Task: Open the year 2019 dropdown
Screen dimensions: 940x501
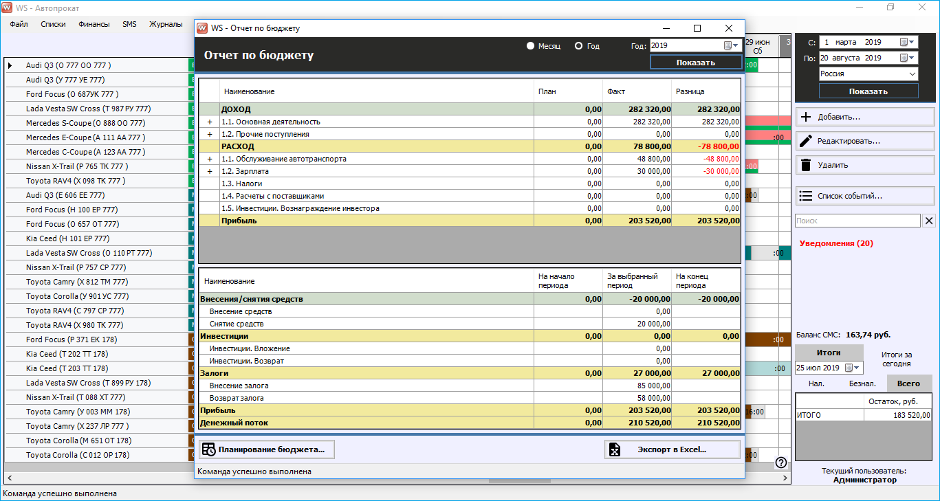Action: (x=735, y=46)
